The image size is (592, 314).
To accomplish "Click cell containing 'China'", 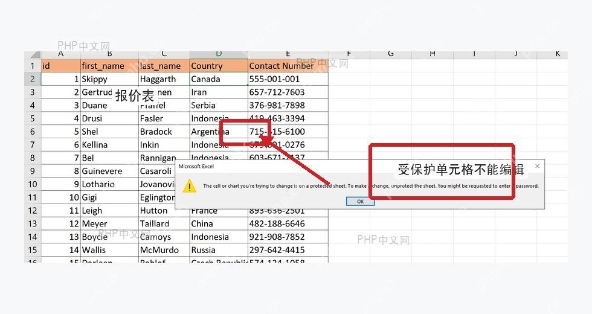I will click(219, 224).
